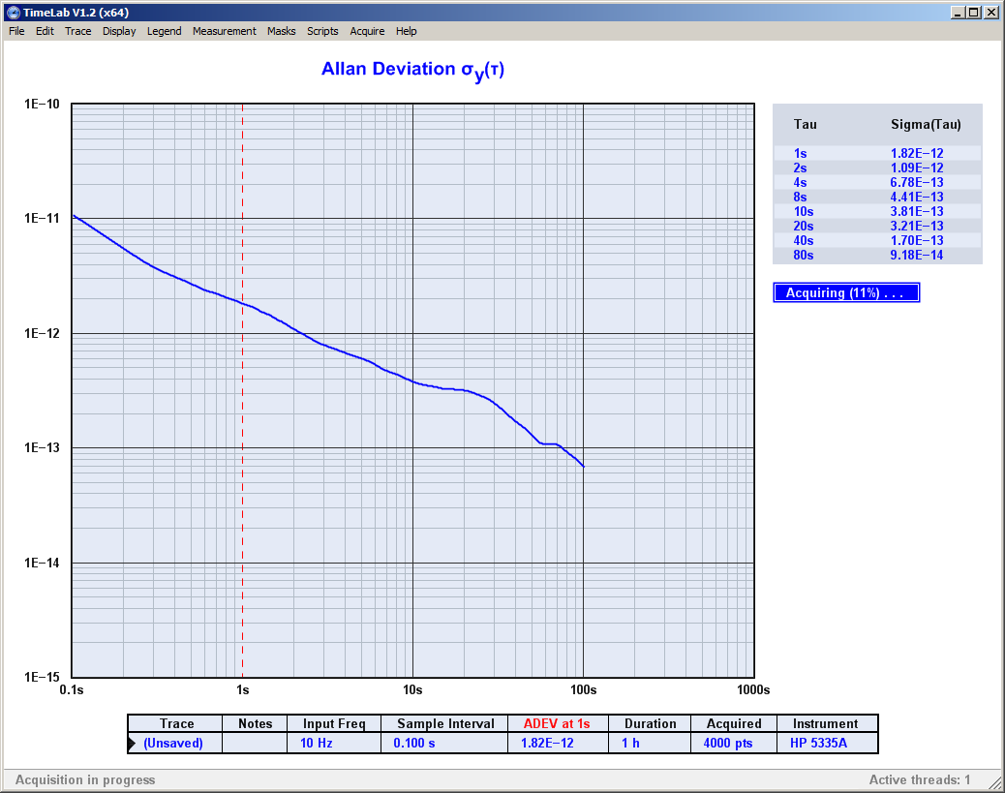This screenshot has height=793, width=1005.
Task: Open the Legend menu
Action: point(164,31)
